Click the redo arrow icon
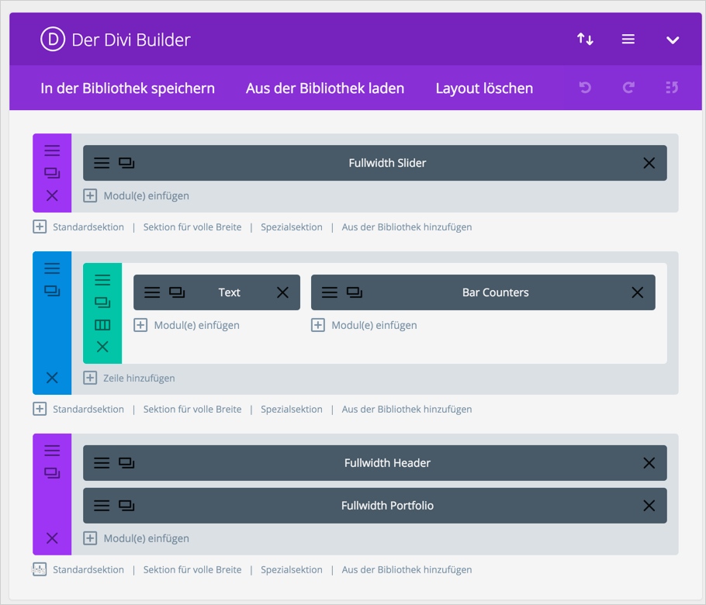The height and width of the screenshot is (605, 706). (x=628, y=88)
